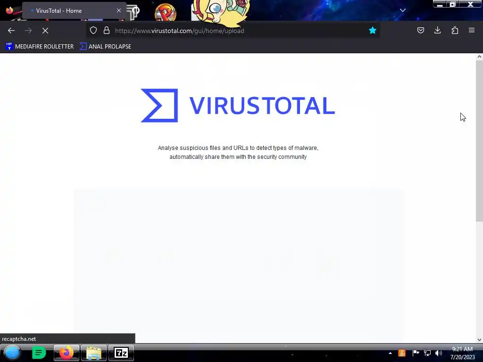The height and width of the screenshot is (362, 483).
Task: Open tracking protection shield icon
Action: pos(93,31)
